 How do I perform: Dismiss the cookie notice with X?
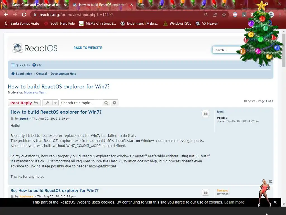point(275,202)
